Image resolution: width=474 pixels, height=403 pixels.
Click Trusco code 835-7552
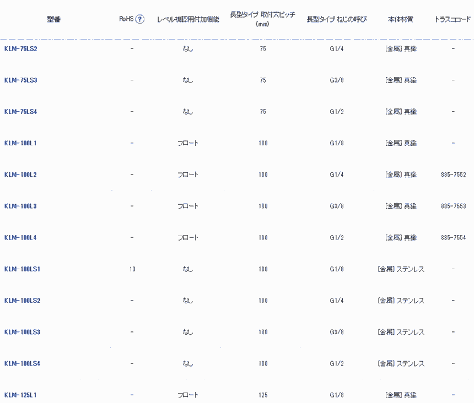(x=453, y=175)
